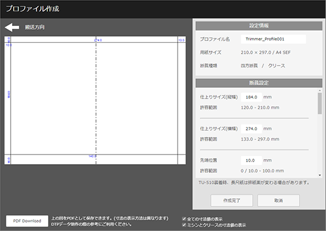Click the range text 120.0 - 210.0 mm
The width and height of the screenshot is (326, 231).
(260, 107)
